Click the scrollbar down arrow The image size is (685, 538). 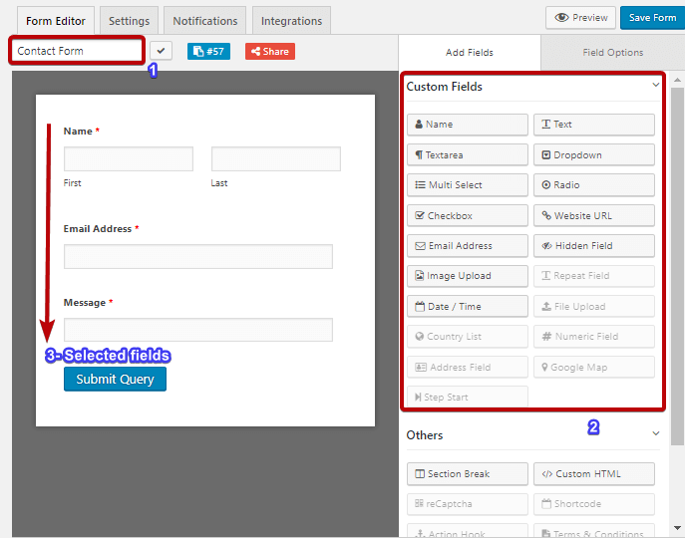(677, 527)
